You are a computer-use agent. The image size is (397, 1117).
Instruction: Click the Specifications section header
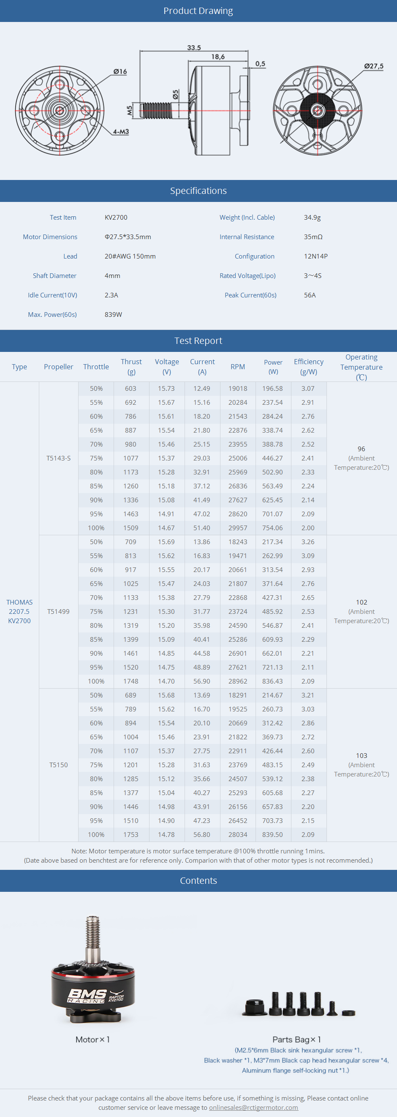pos(198,191)
